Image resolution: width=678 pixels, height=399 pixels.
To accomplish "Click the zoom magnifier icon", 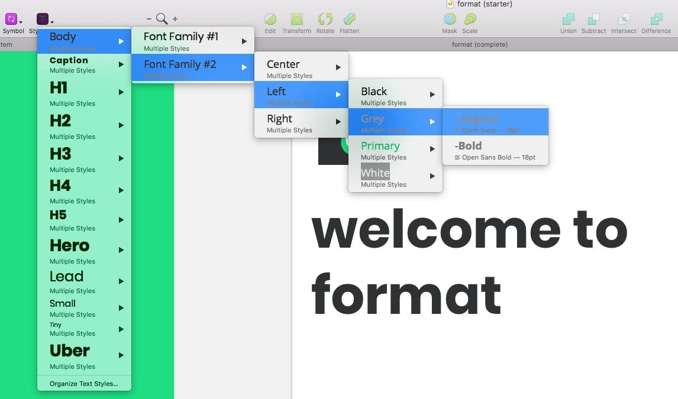I will click(162, 18).
